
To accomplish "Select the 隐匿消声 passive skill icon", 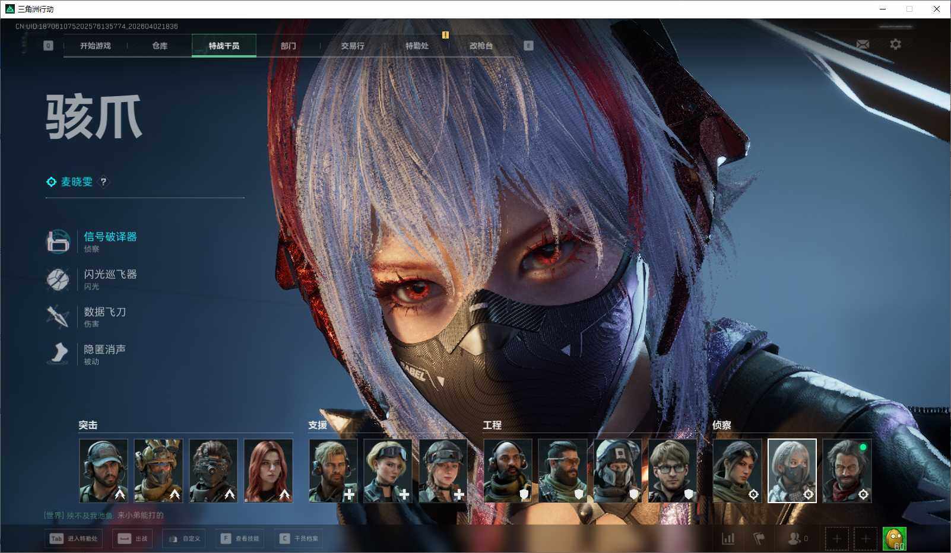I will (58, 354).
